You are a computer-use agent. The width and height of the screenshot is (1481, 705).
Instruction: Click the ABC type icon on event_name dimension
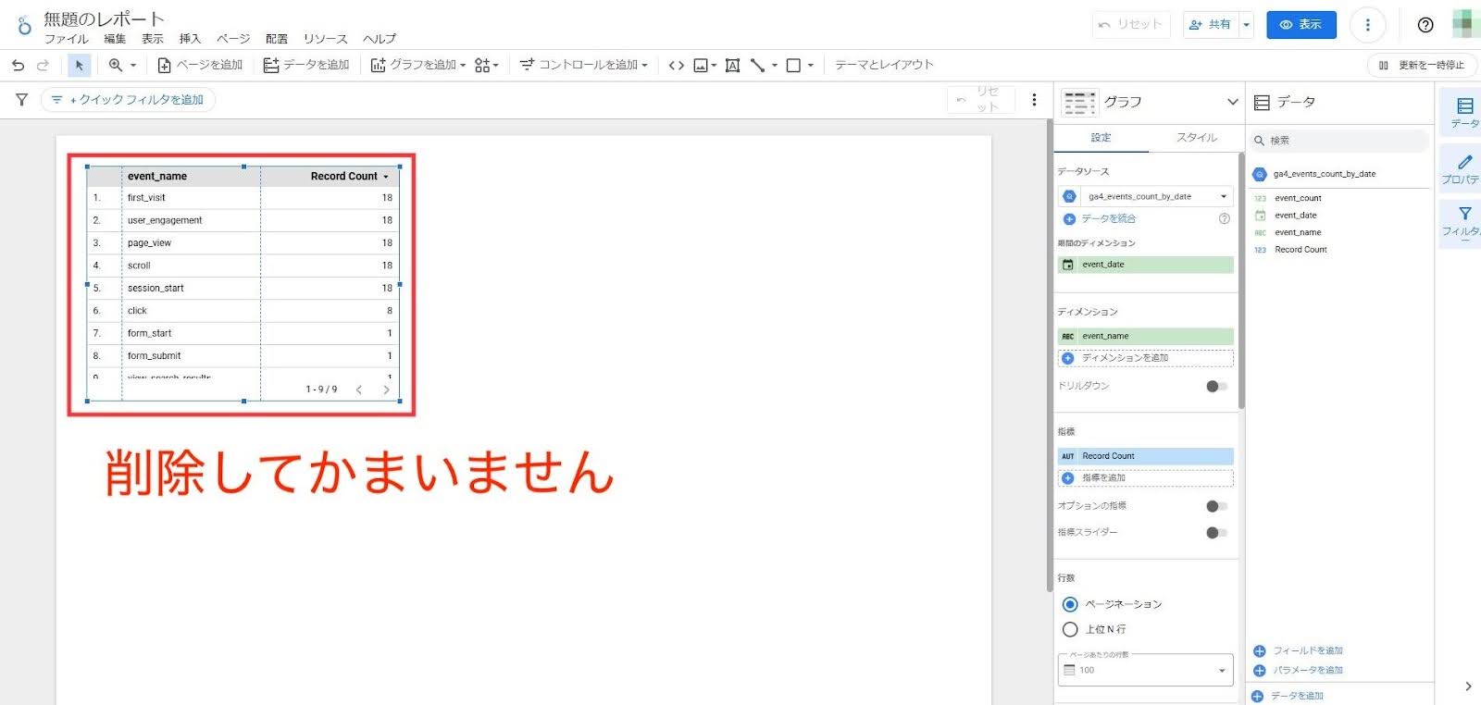pos(1067,336)
